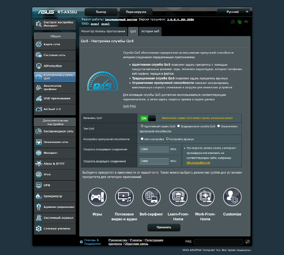The image size is (284, 255).
Task: Switch to the QoS tab
Action: 133,31
